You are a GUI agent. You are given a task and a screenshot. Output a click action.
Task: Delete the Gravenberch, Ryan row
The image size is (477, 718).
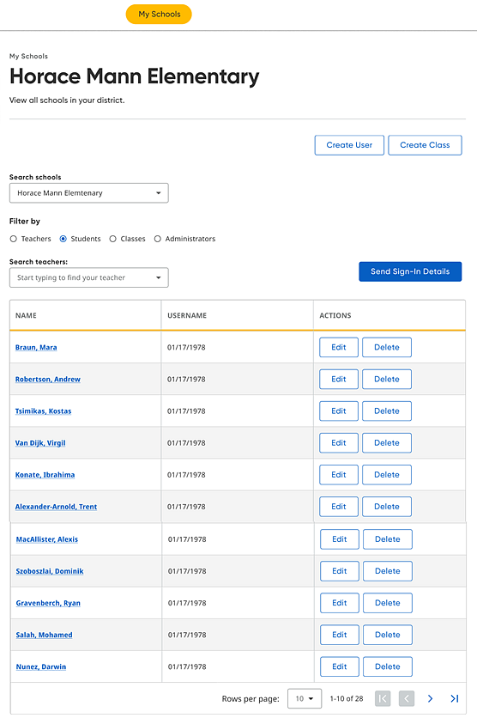click(x=388, y=603)
